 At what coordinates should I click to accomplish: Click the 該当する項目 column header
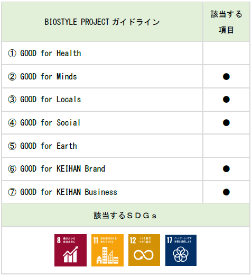coord(226,22)
